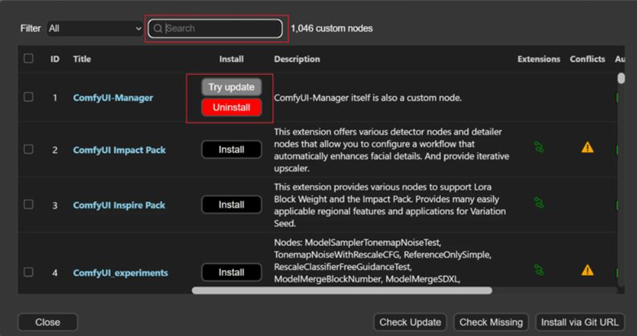Click the ComfyUI_experiments nodes description text
The width and height of the screenshot is (637, 336).
click(383, 260)
